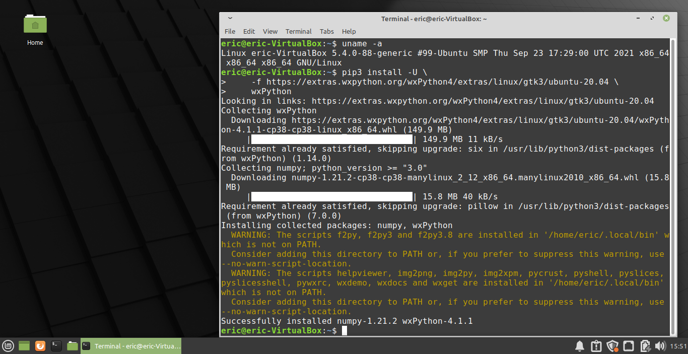Click the 15.8 MB numpy progress bar
This screenshot has height=354, width=688.
pos(332,197)
